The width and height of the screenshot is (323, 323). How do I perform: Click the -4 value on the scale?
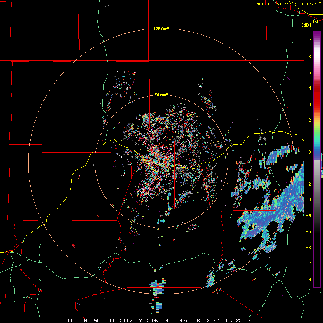coord(308,216)
